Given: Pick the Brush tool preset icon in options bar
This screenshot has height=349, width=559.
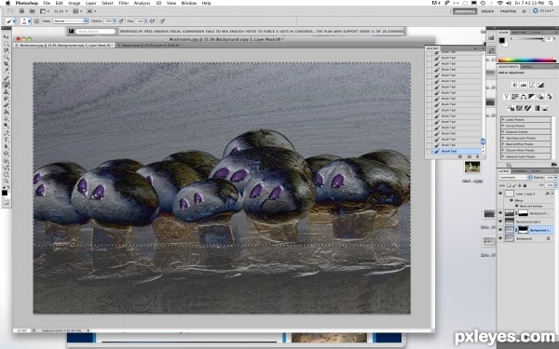Looking at the screenshot, I should tap(9, 21).
